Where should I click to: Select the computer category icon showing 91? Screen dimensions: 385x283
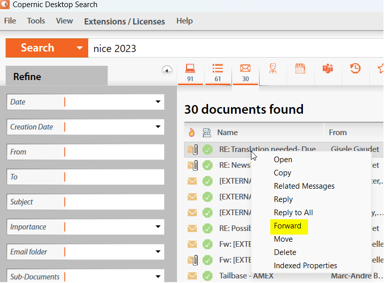tap(190, 73)
